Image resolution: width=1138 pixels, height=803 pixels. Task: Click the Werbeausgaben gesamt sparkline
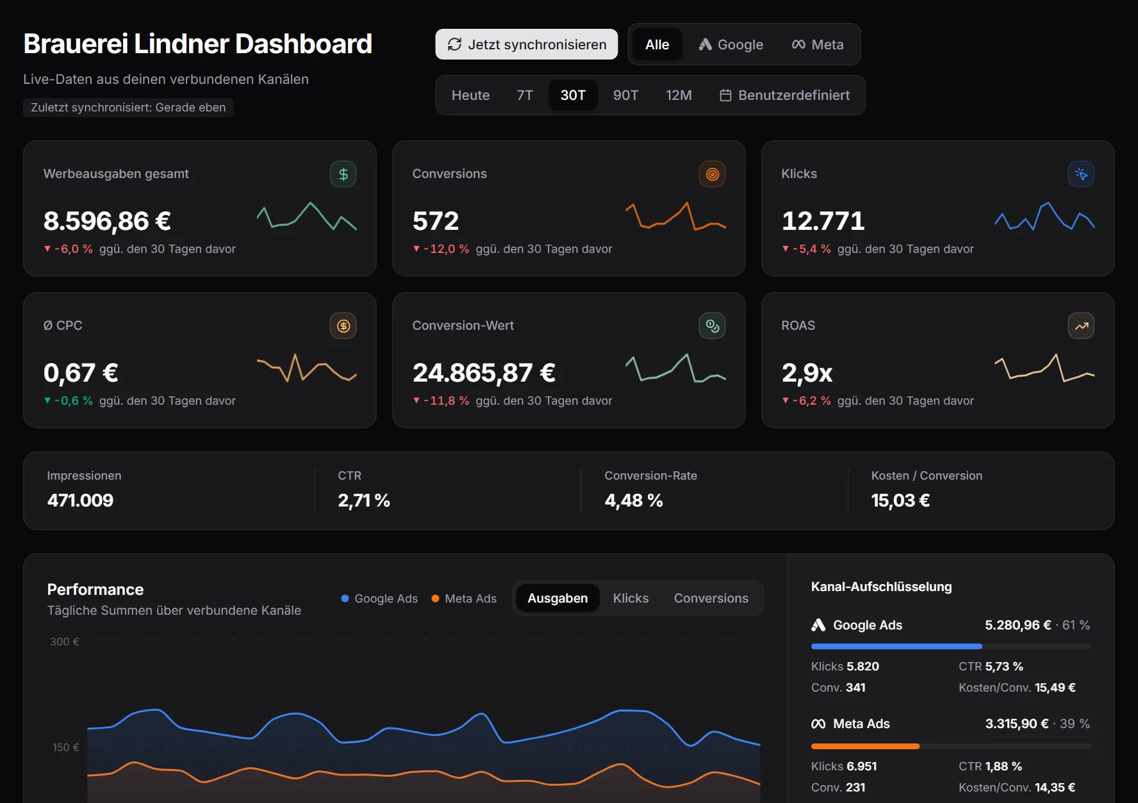(x=307, y=216)
